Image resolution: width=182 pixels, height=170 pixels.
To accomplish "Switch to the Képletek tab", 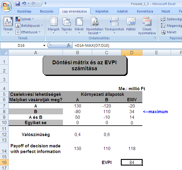I will pos(102,11).
